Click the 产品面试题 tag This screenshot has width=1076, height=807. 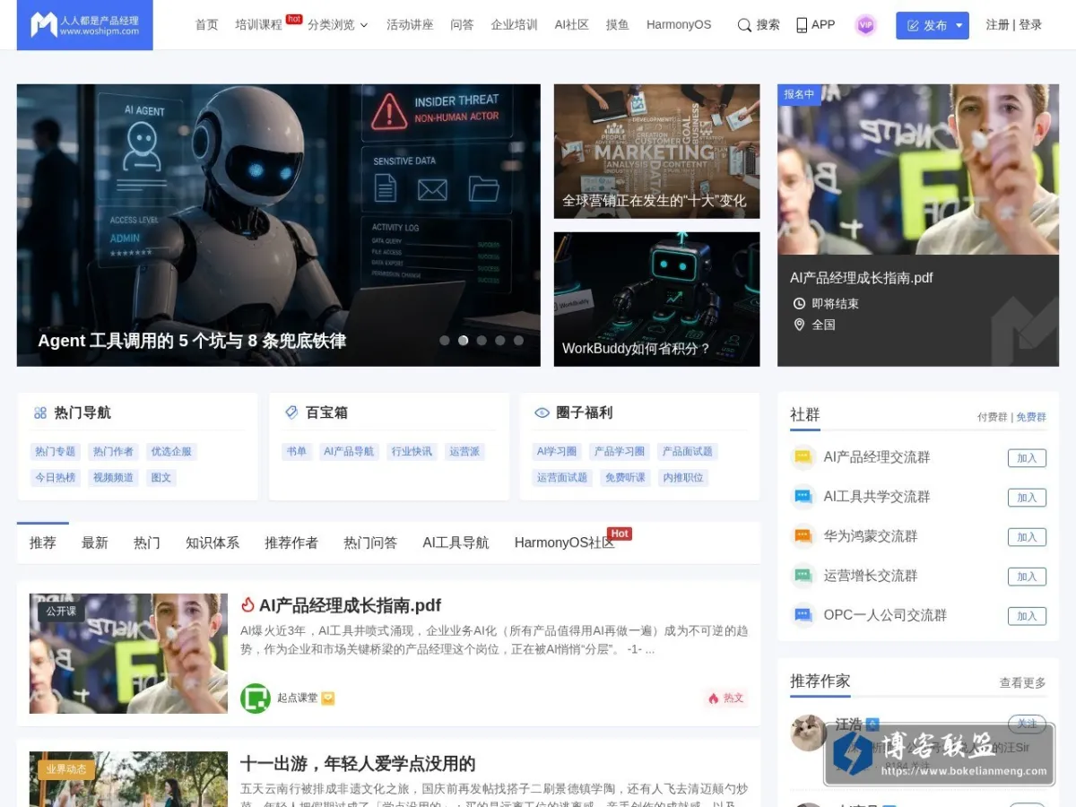[688, 452]
